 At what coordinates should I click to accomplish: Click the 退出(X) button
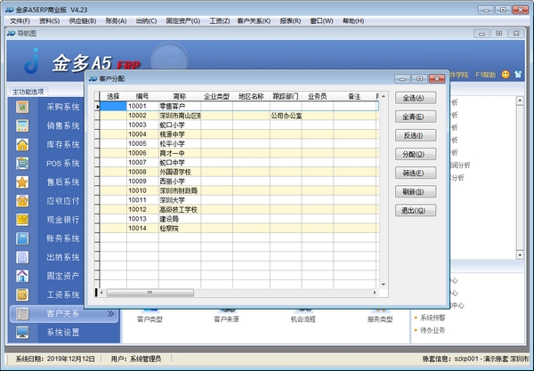416,210
